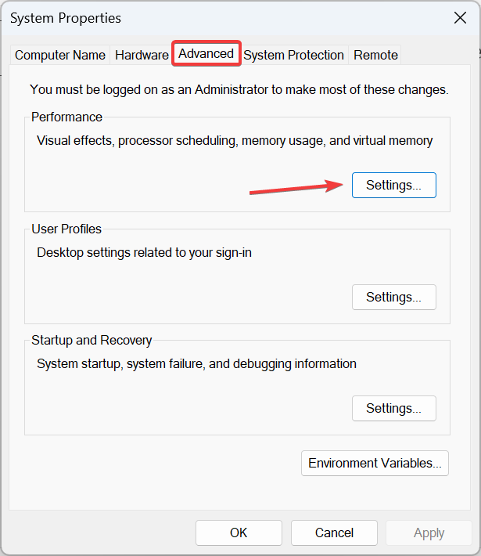Click the Performance group label
This screenshot has height=556, width=481.
click(x=66, y=117)
